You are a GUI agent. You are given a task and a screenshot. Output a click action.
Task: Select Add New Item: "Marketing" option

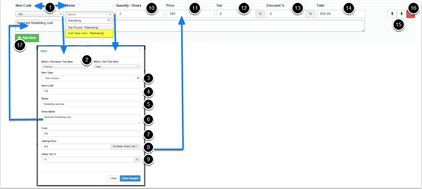click(x=89, y=33)
